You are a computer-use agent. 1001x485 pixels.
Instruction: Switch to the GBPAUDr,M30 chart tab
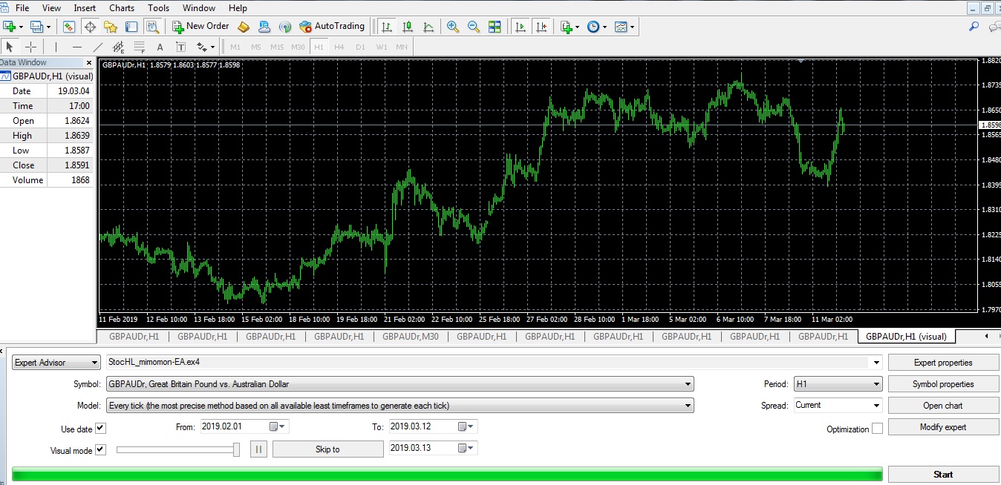409,337
